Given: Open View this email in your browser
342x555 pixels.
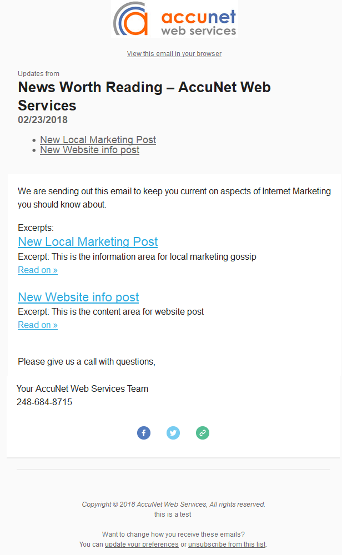Looking at the screenshot, I should pos(174,53).
